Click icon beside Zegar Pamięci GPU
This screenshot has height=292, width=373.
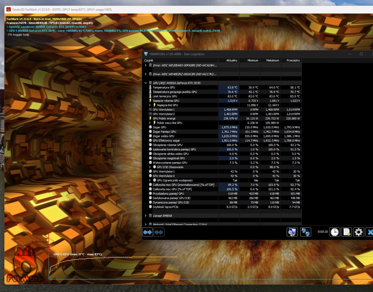click(x=150, y=132)
